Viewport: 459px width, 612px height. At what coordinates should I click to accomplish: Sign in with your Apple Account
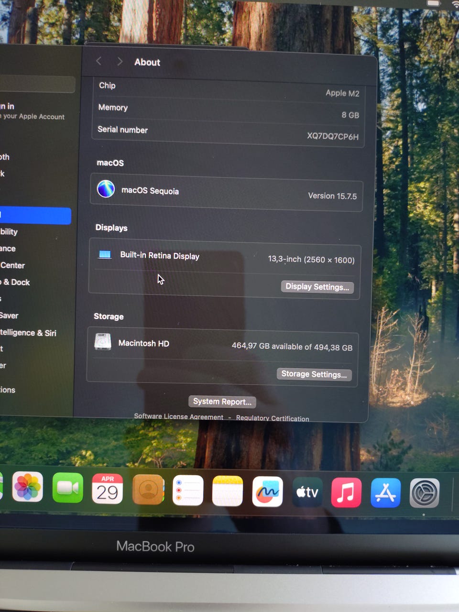[32, 111]
